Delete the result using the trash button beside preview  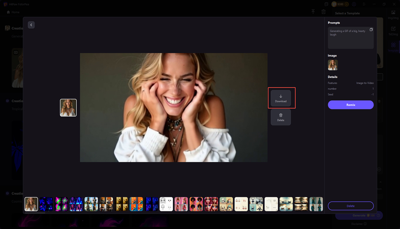pyautogui.click(x=281, y=117)
